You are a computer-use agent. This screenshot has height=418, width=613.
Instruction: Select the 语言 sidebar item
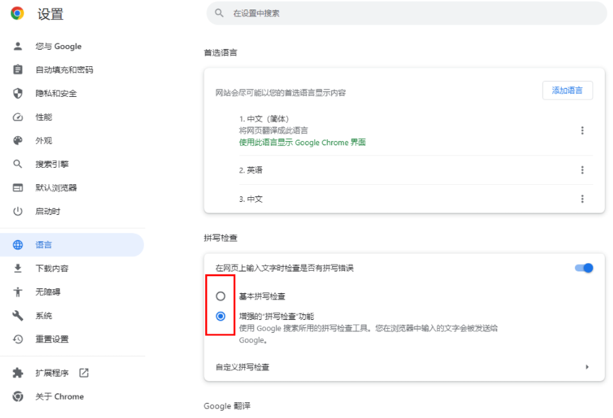point(72,245)
